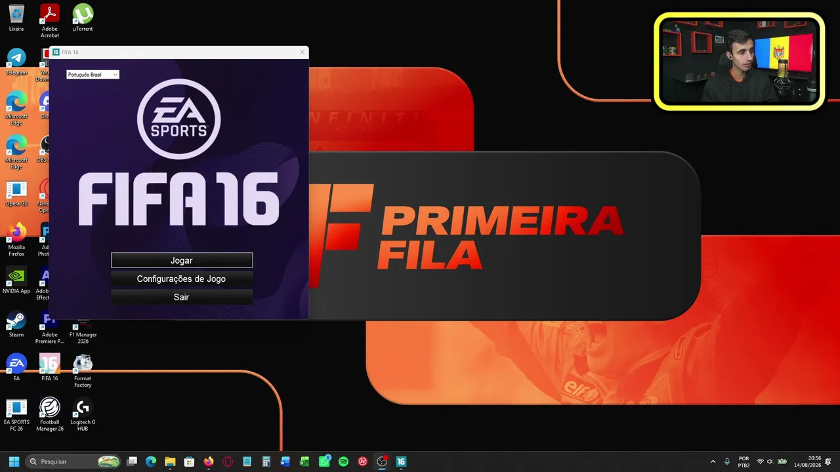Open Notepad from the taskbar
840x472 pixels.
point(247,462)
